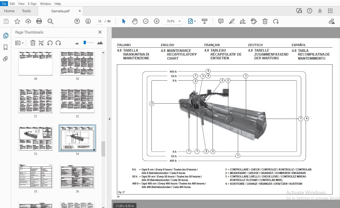Open the Find text magnifier tool
Screen dimensions: 340x208
pos(50,21)
